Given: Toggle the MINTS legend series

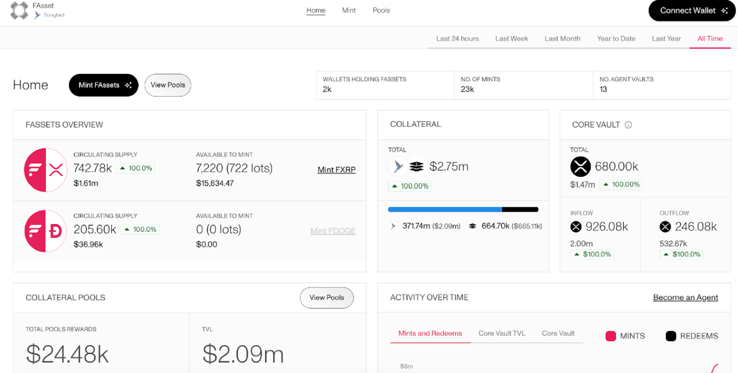Looking at the screenshot, I should pyautogui.click(x=625, y=336).
